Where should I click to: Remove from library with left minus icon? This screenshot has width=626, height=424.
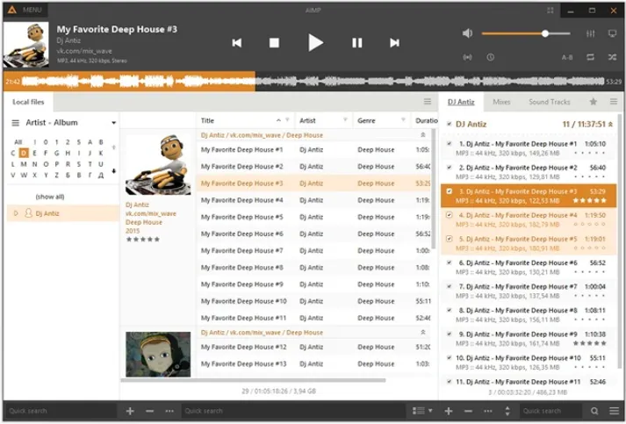pos(150,411)
